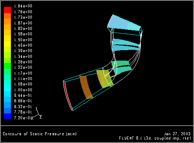The width and height of the screenshot is (194, 143).
Task: Click the dark red inlet face of duct
Action: [x=68, y=96]
